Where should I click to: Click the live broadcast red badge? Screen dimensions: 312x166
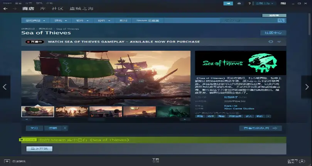(35, 42)
